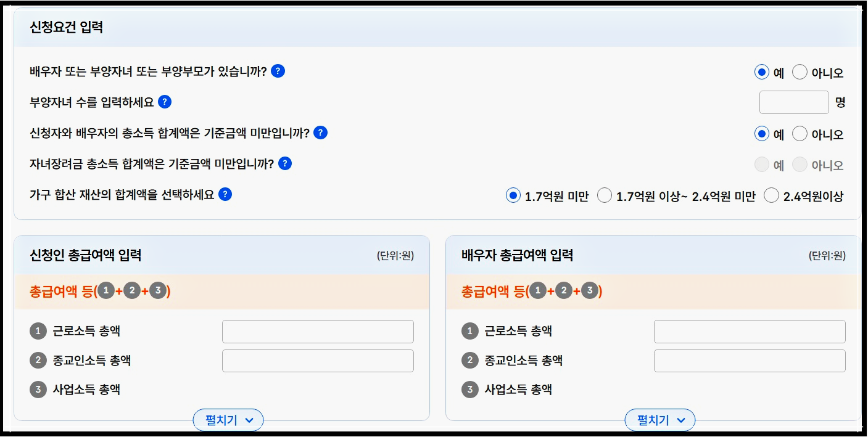Open help for spouse/dependents question

(278, 71)
